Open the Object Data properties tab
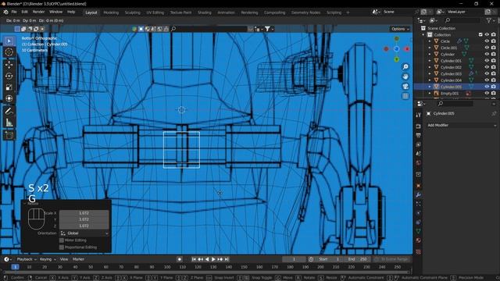This screenshot has height=281, width=500. coord(419,231)
